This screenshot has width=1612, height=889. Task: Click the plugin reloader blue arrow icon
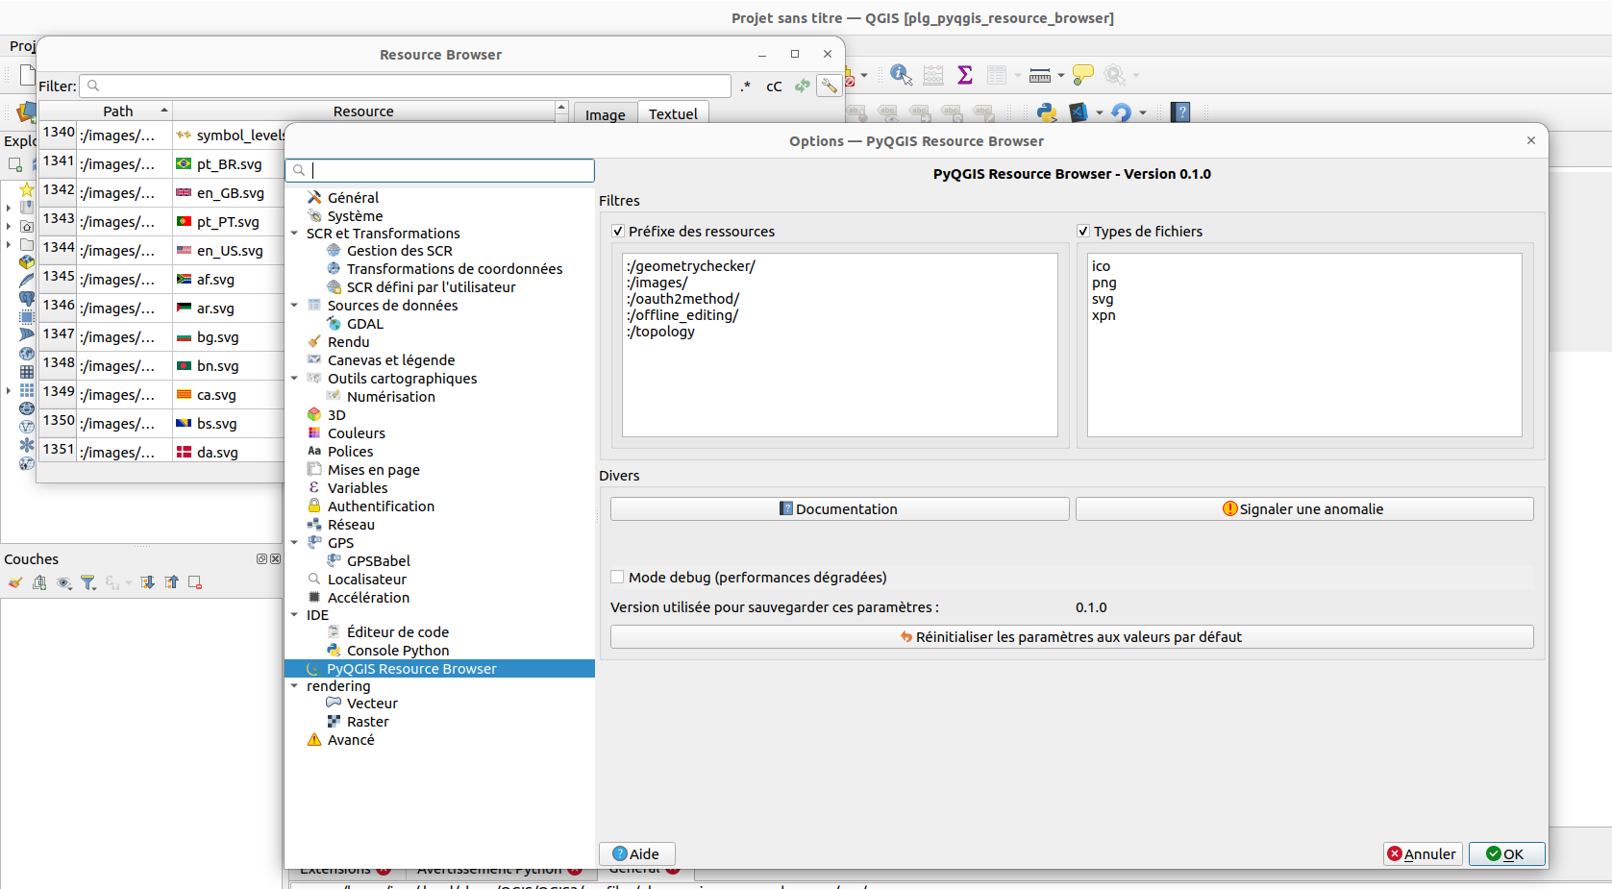click(1121, 112)
